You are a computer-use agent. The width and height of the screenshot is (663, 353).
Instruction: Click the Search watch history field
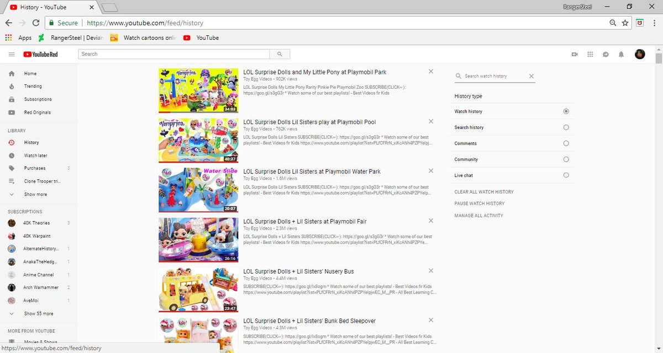tap(494, 76)
